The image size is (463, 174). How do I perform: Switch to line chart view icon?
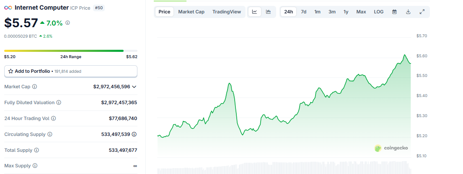pyautogui.click(x=254, y=12)
